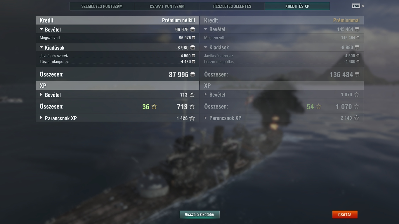Switch to the Személyes pontszám tab

(102, 6)
